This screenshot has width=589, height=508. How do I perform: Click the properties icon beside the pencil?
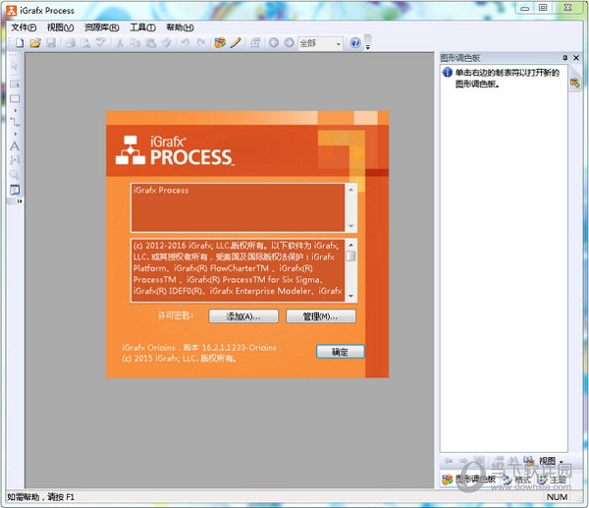point(255,43)
